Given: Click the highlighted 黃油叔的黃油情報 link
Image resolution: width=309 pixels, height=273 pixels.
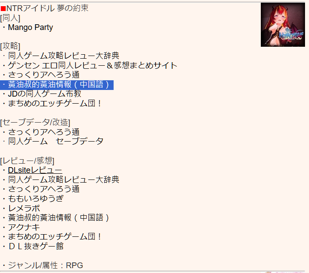Looking at the screenshot, I should (58, 85).
